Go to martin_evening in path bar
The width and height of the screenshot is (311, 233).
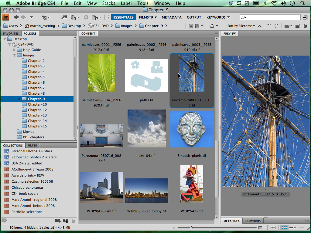click(x=40, y=26)
